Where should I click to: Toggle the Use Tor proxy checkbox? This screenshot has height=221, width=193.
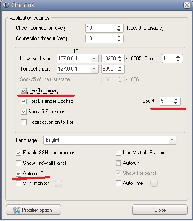[x=23, y=91]
